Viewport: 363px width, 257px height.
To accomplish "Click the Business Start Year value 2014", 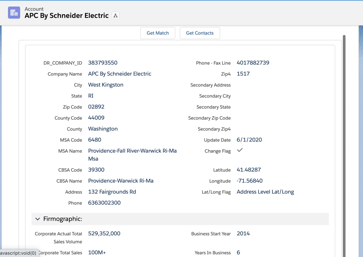I will point(243,233).
